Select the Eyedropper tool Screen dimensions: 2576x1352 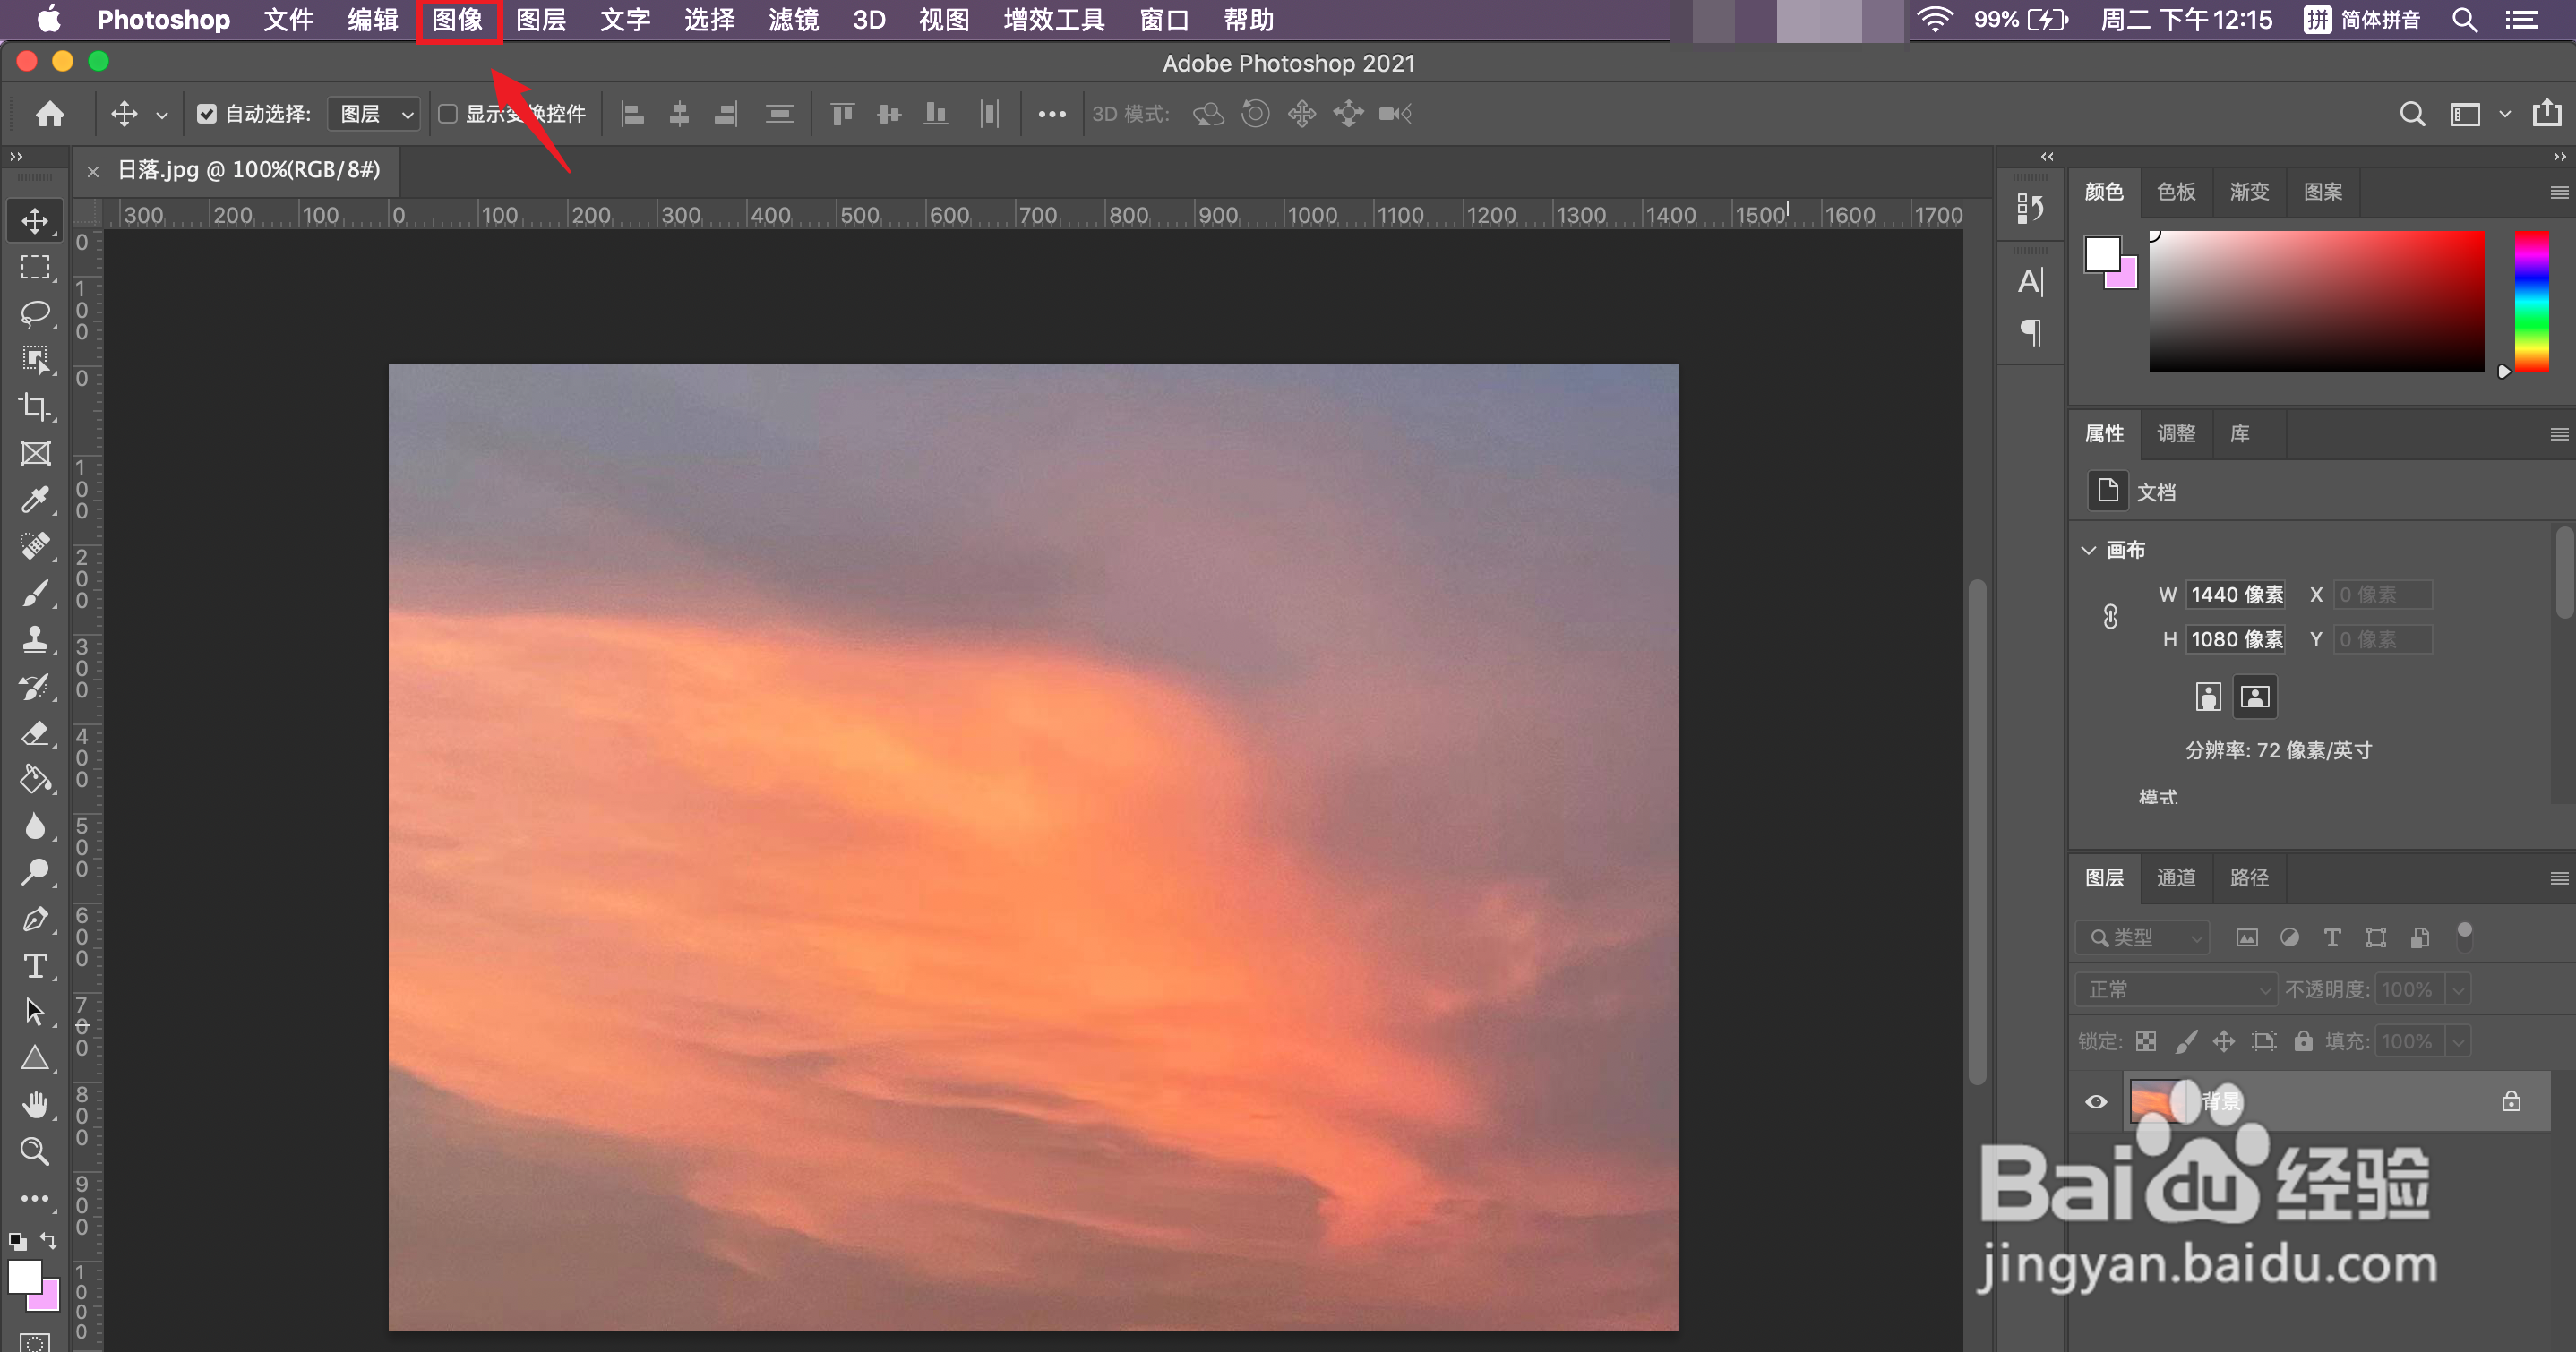35,499
